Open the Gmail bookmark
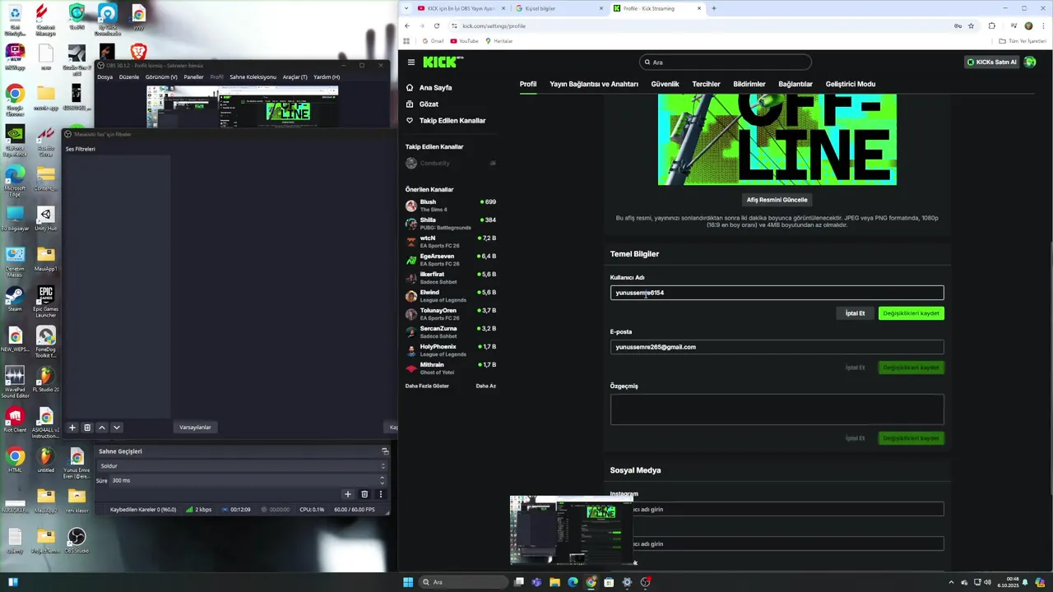1053x592 pixels. (x=433, y=41)
